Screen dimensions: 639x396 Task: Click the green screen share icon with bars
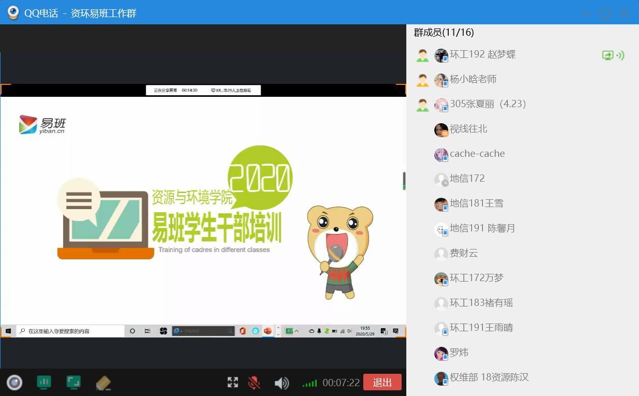tap(44, 383)
